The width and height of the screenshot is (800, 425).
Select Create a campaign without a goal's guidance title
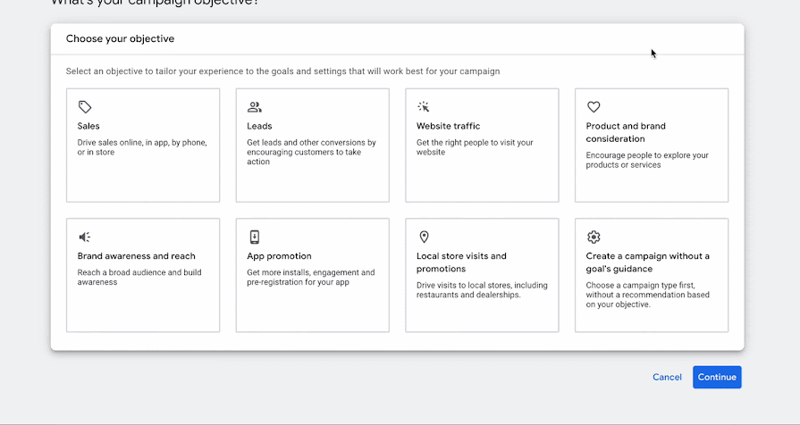point(647,262)
